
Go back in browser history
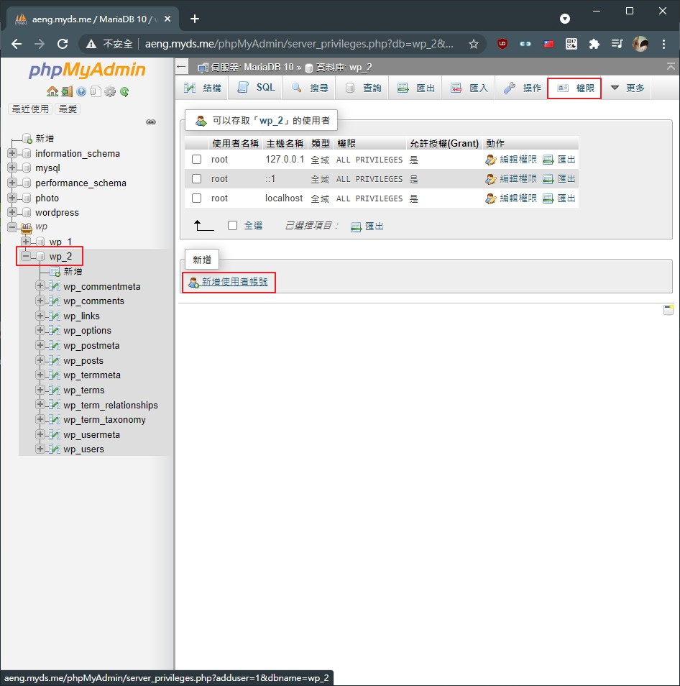tap(17, 44)
